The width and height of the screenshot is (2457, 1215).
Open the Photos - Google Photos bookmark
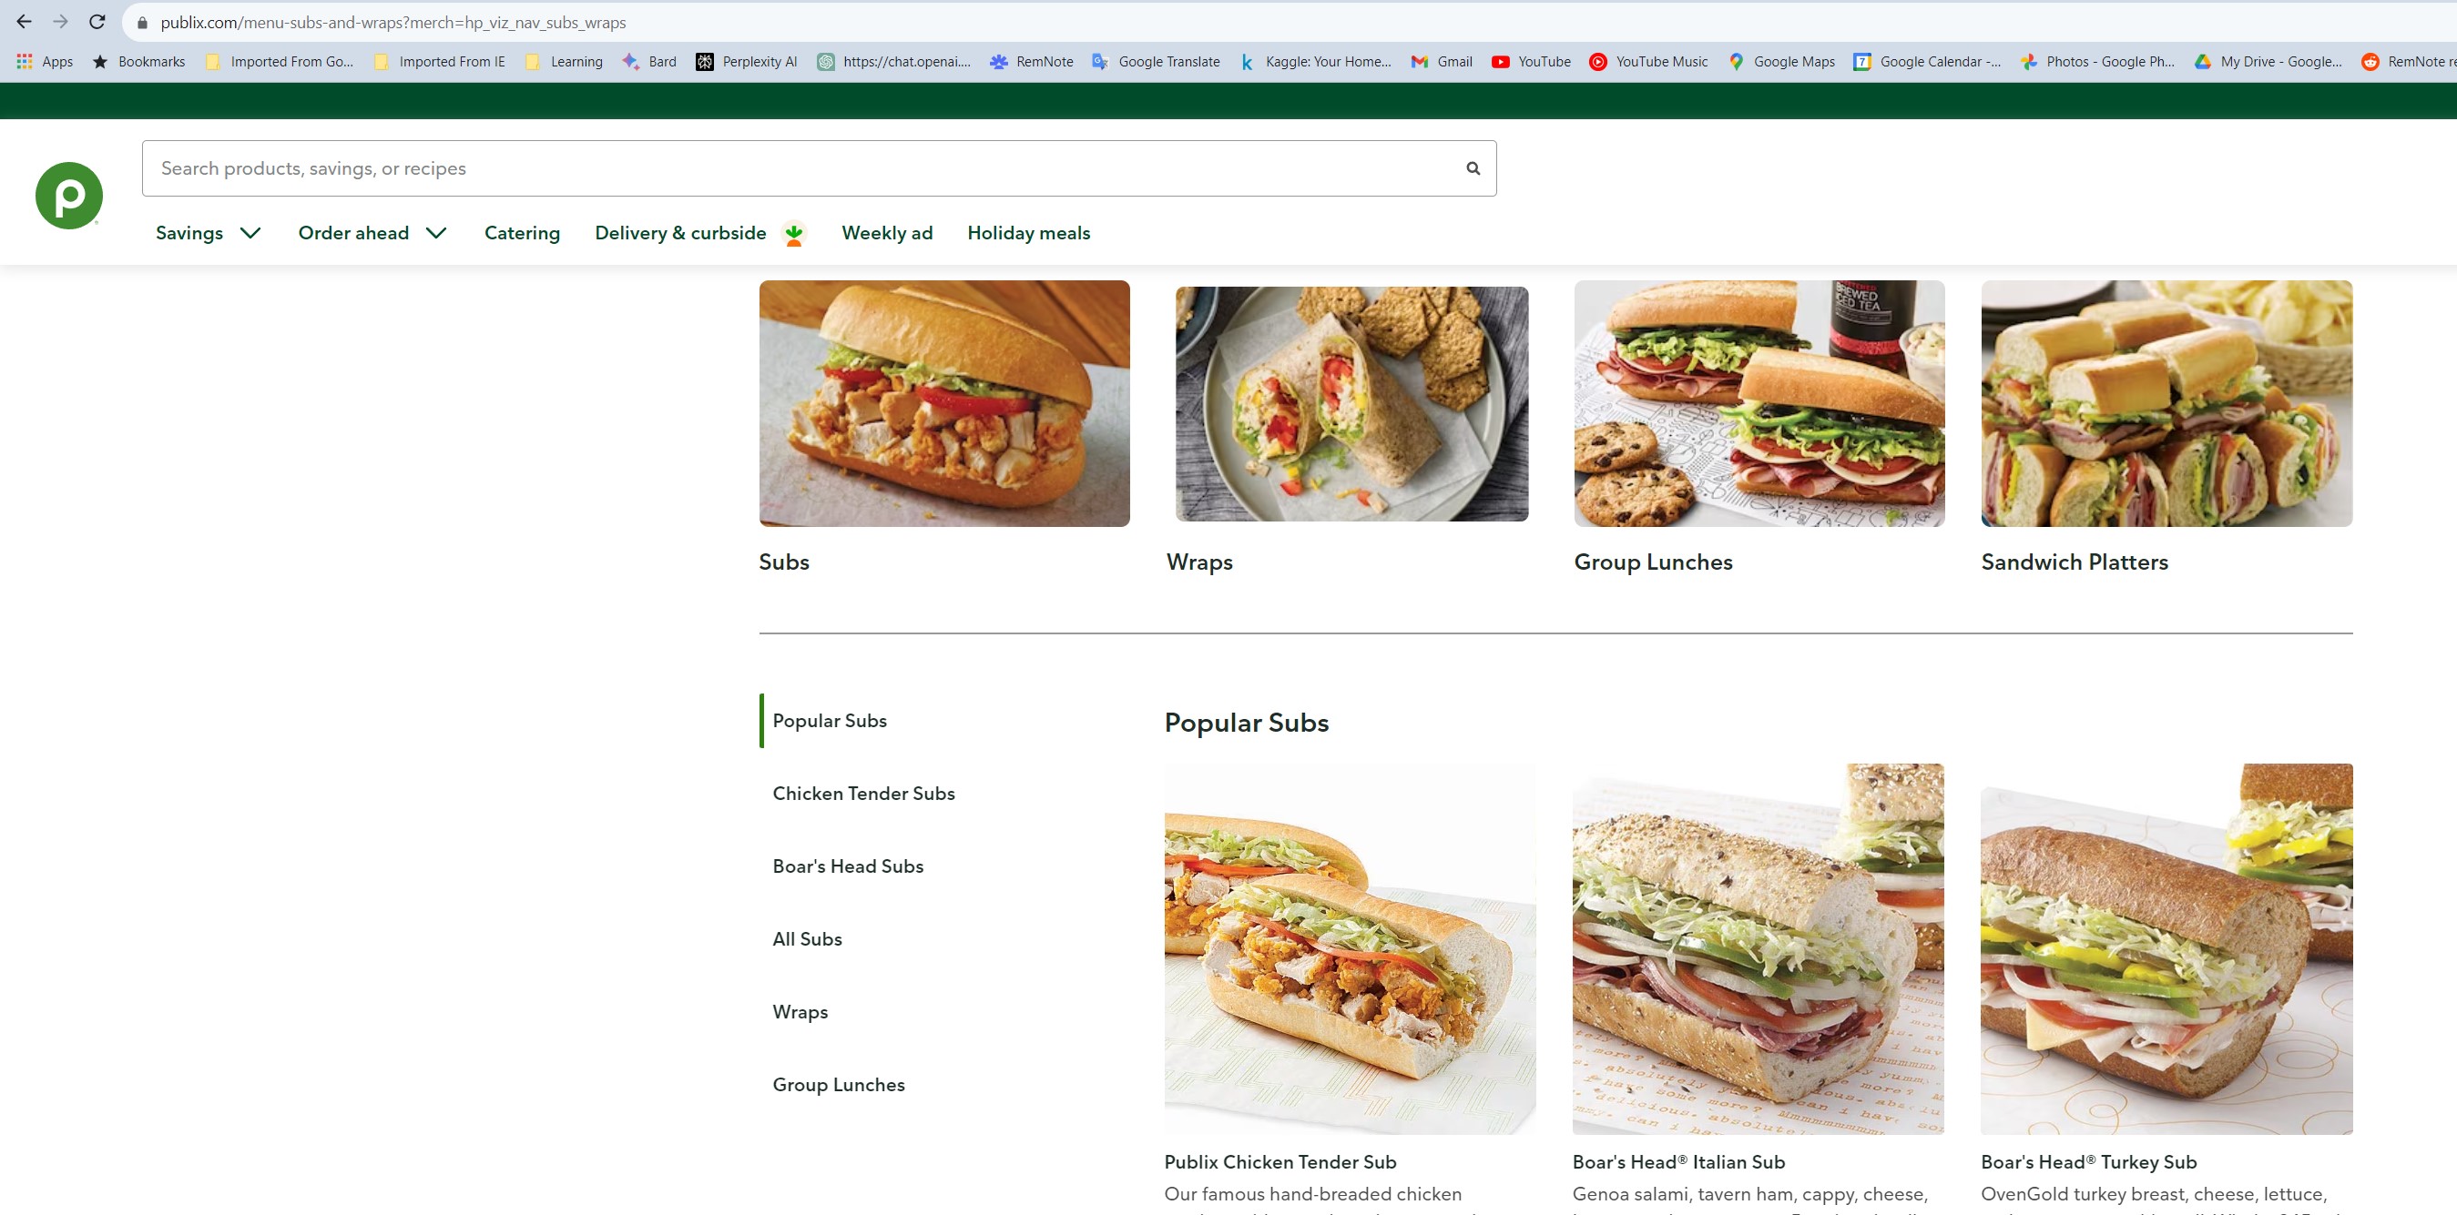(2097, 61)
